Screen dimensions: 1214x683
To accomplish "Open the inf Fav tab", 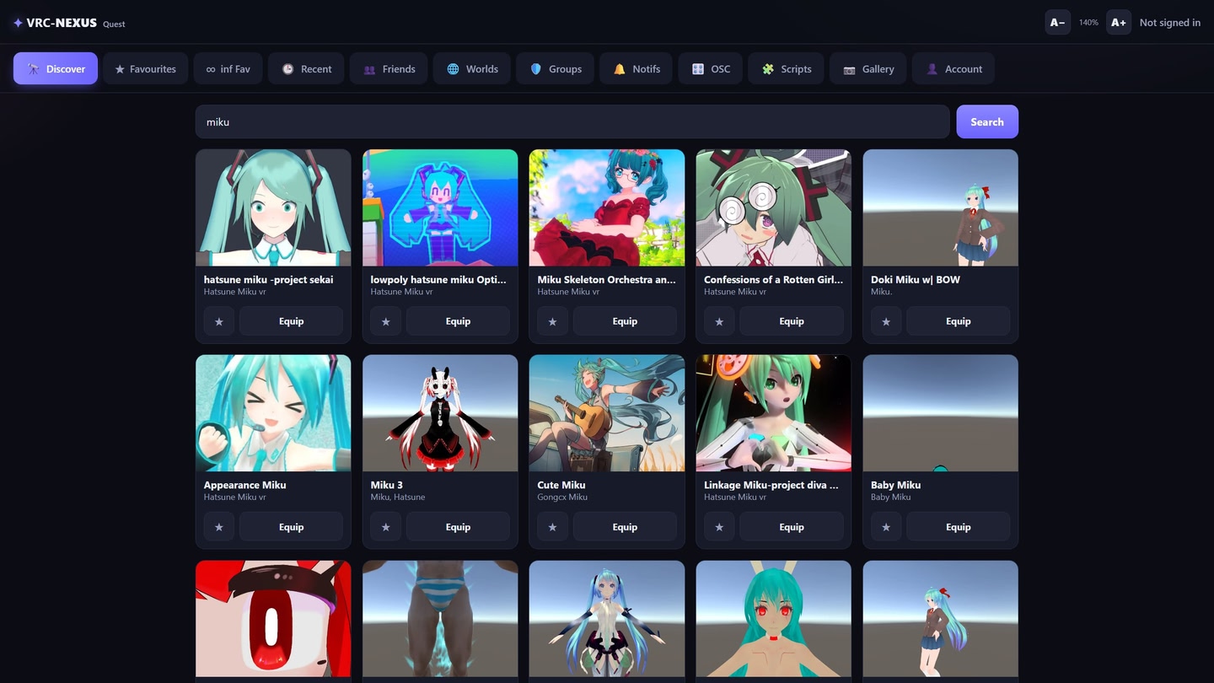I will point(228,68).
